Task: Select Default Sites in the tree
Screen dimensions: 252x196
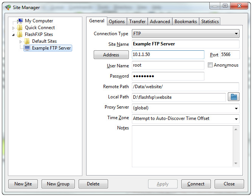Action: click(44, 41)
